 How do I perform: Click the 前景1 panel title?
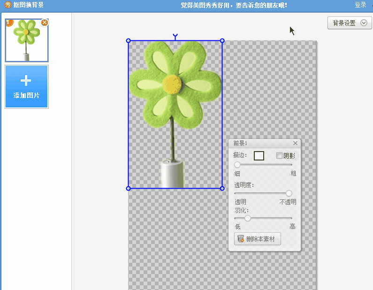240,143
